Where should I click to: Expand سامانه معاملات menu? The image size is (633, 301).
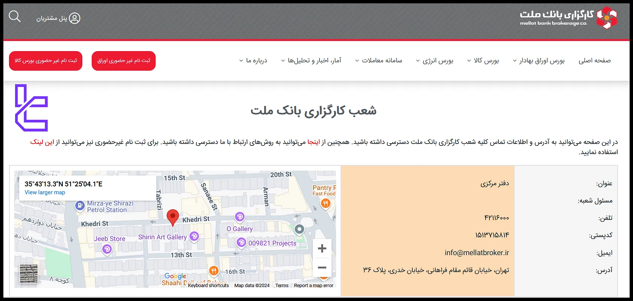[379, 61]
